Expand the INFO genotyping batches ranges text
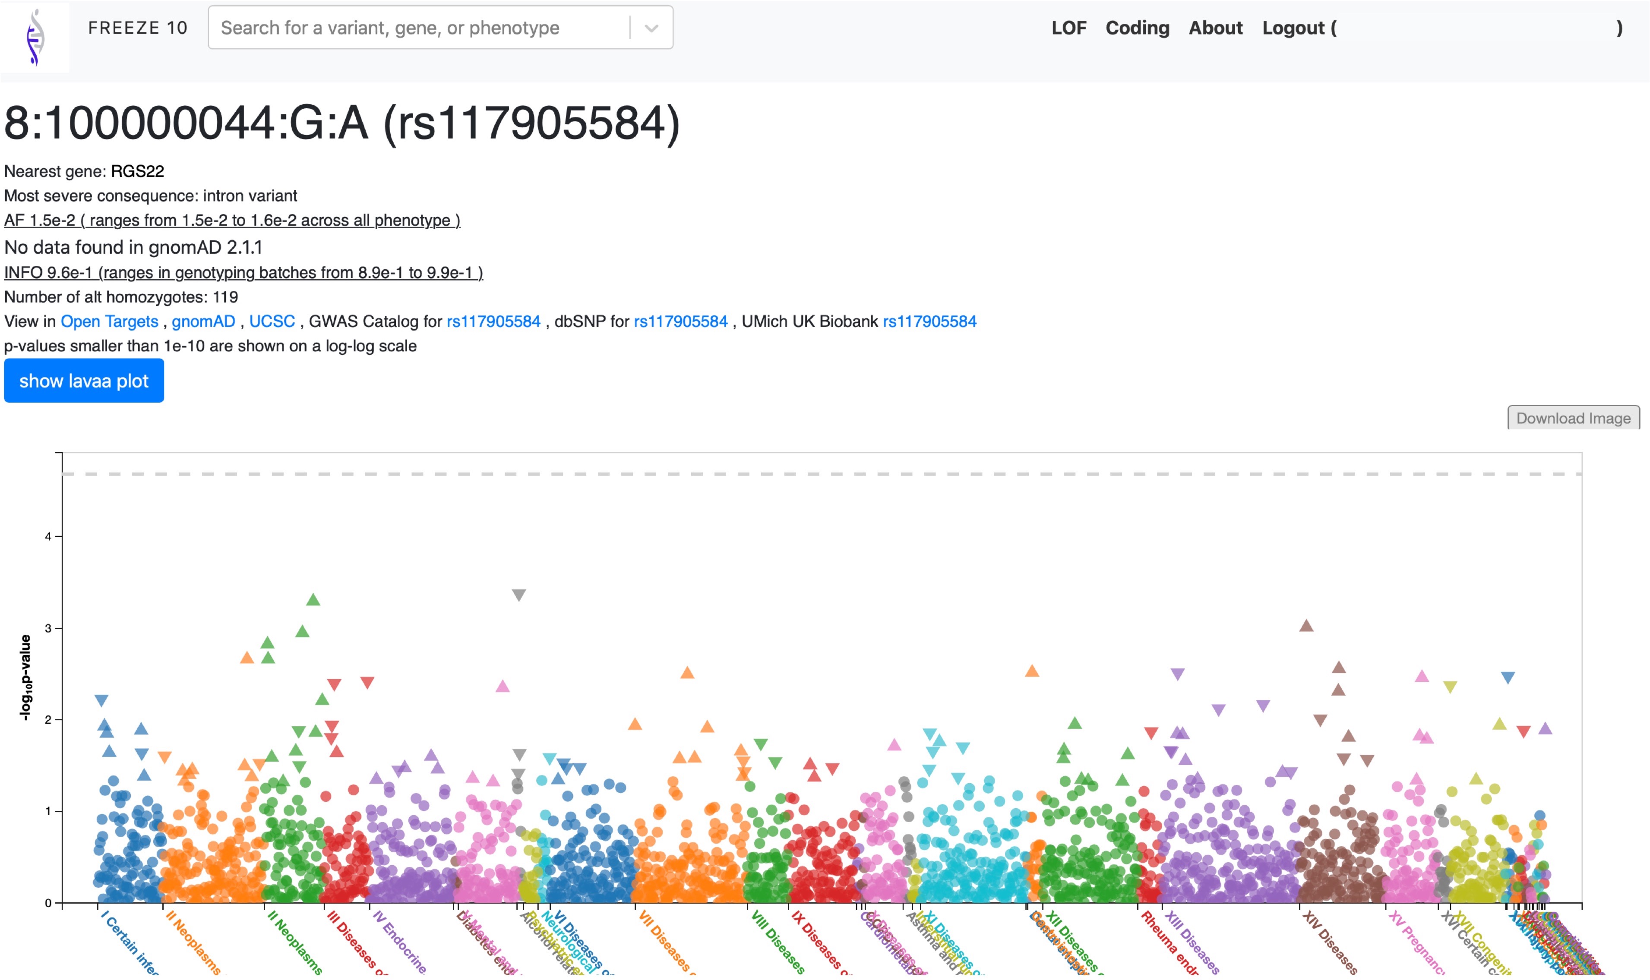Viewport: 1650px width, 980px height. (x=243, y=273)
